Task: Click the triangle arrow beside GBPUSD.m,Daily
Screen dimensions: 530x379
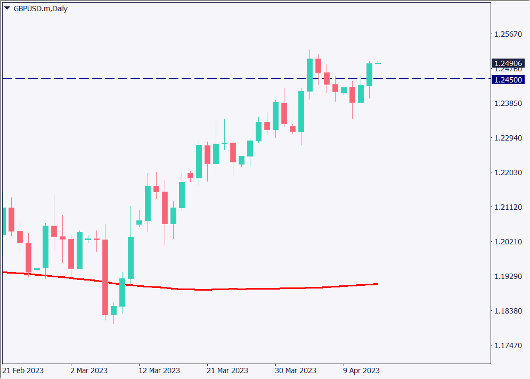Action: click(x=7, y=9)
